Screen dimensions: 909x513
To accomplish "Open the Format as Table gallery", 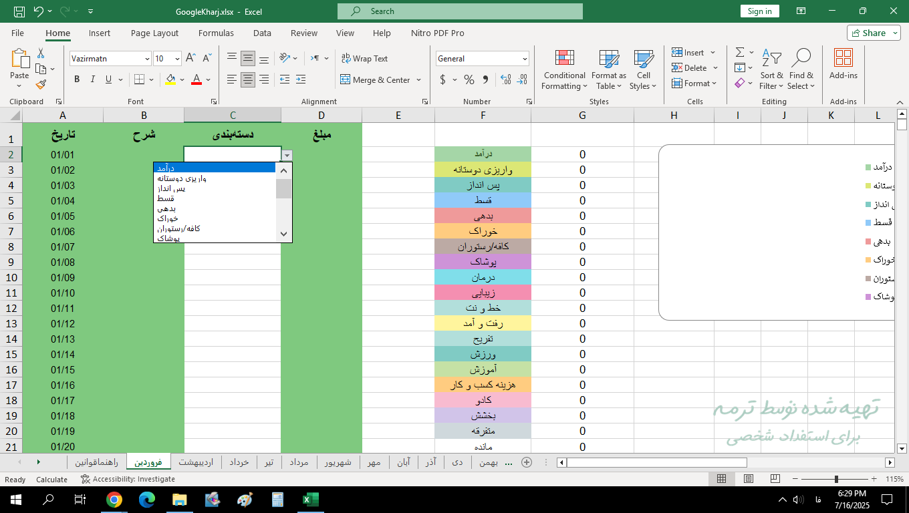I will (x=608, y=59).
